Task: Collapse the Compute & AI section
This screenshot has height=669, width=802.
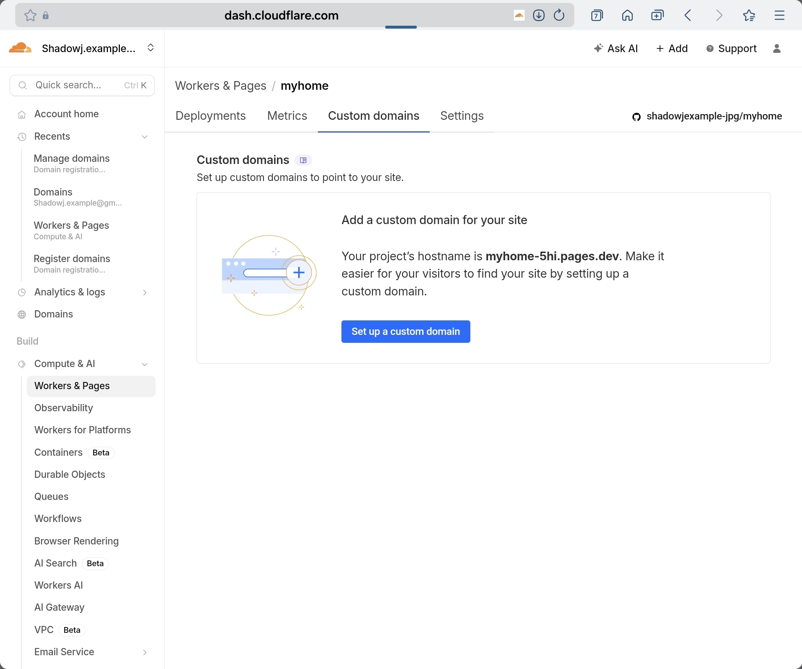Action: coord(144,364)
